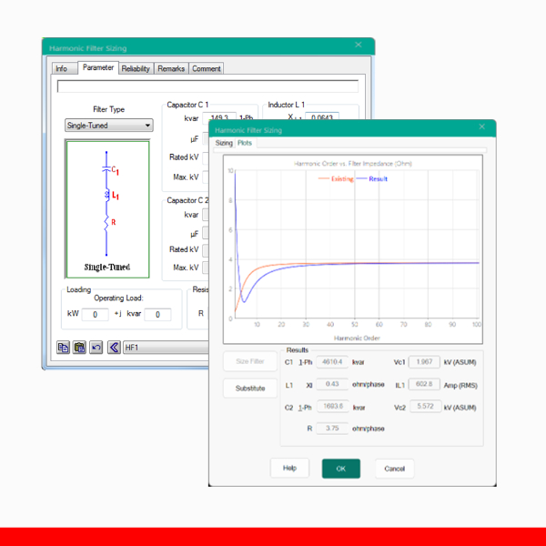Go to previous element with the left chevron icon
This screenshot has height=546, width=546.
coord(114,347)
